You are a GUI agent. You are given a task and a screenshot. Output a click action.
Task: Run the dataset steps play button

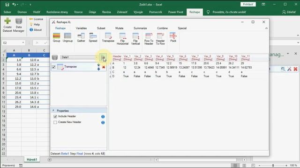pyautogui.click(x=103, y=57)
